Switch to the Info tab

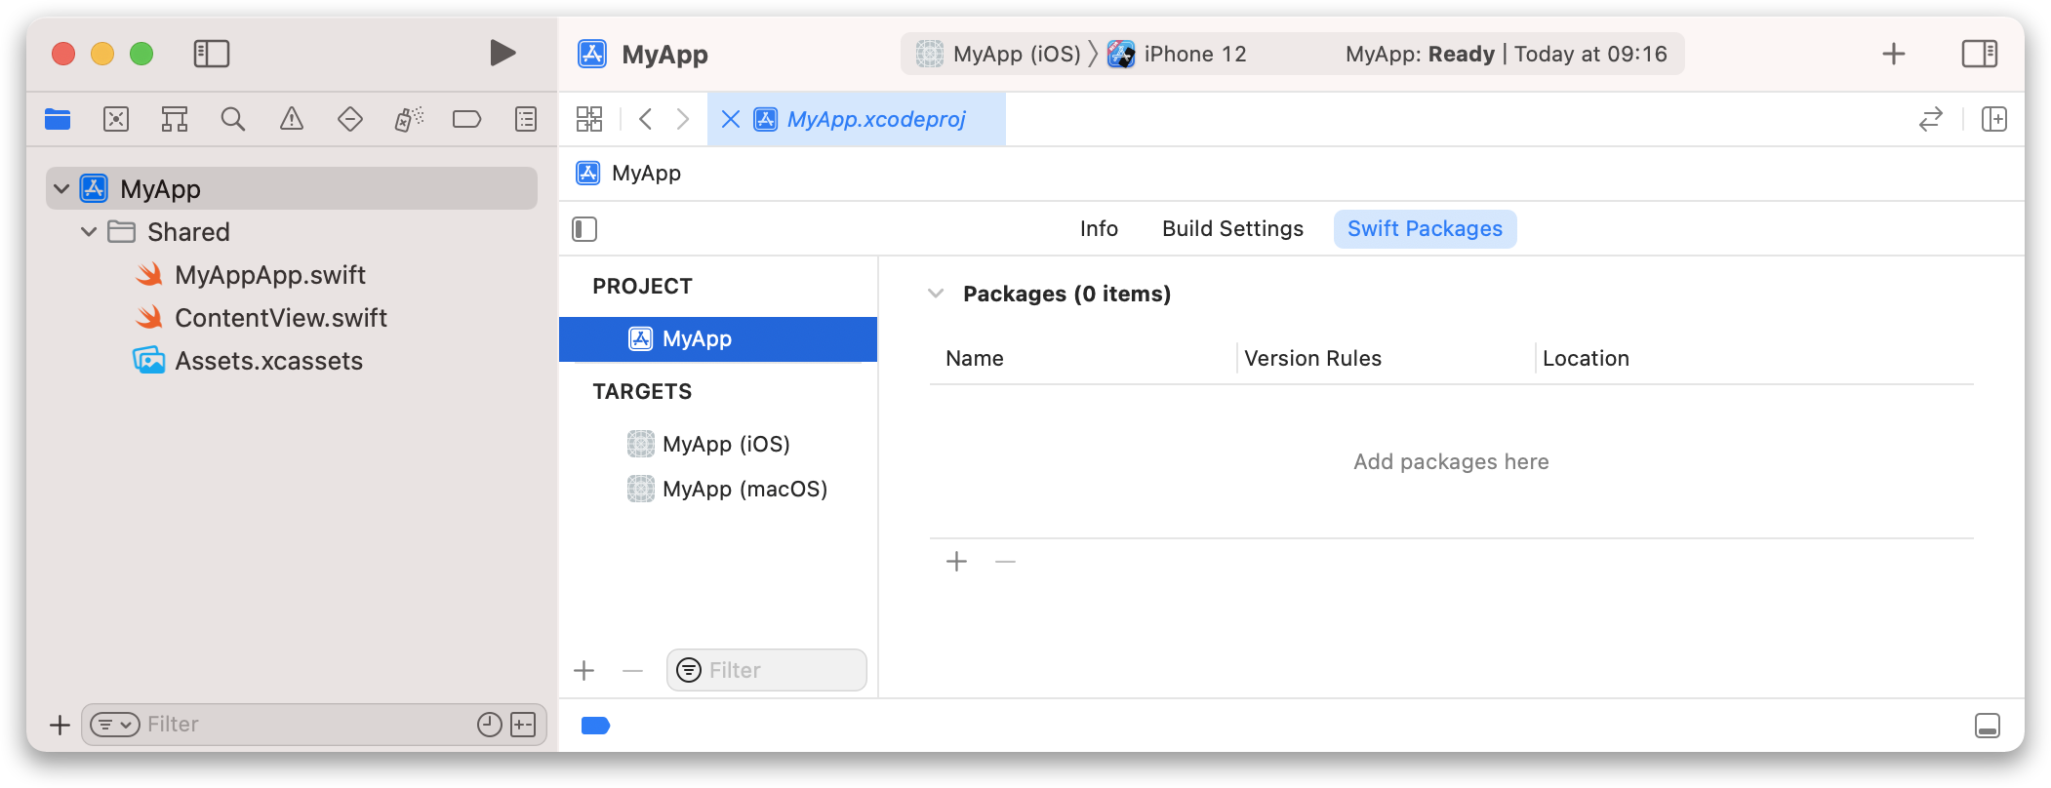(x=1099, y=228)
